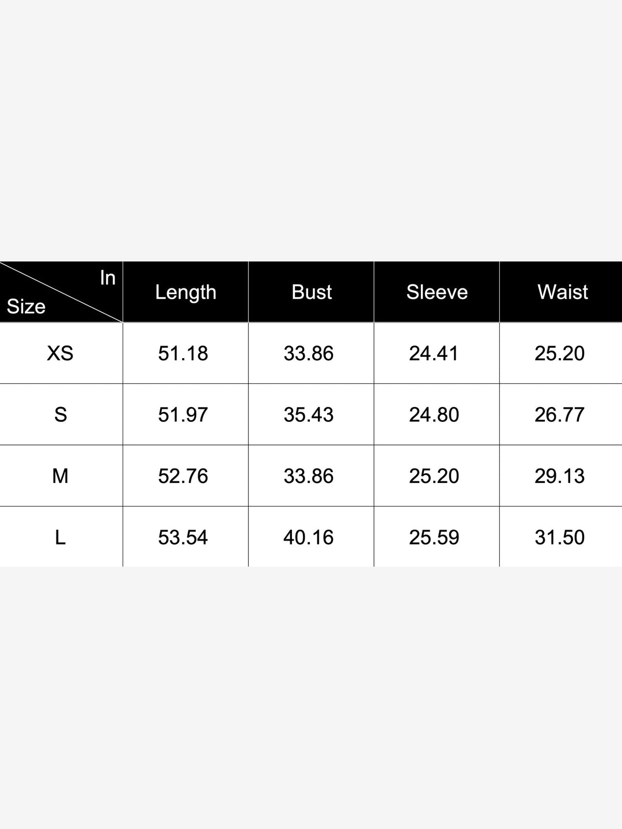Select the Waist column header
This screenshot has height=829, width=622.
pos(562,292)
